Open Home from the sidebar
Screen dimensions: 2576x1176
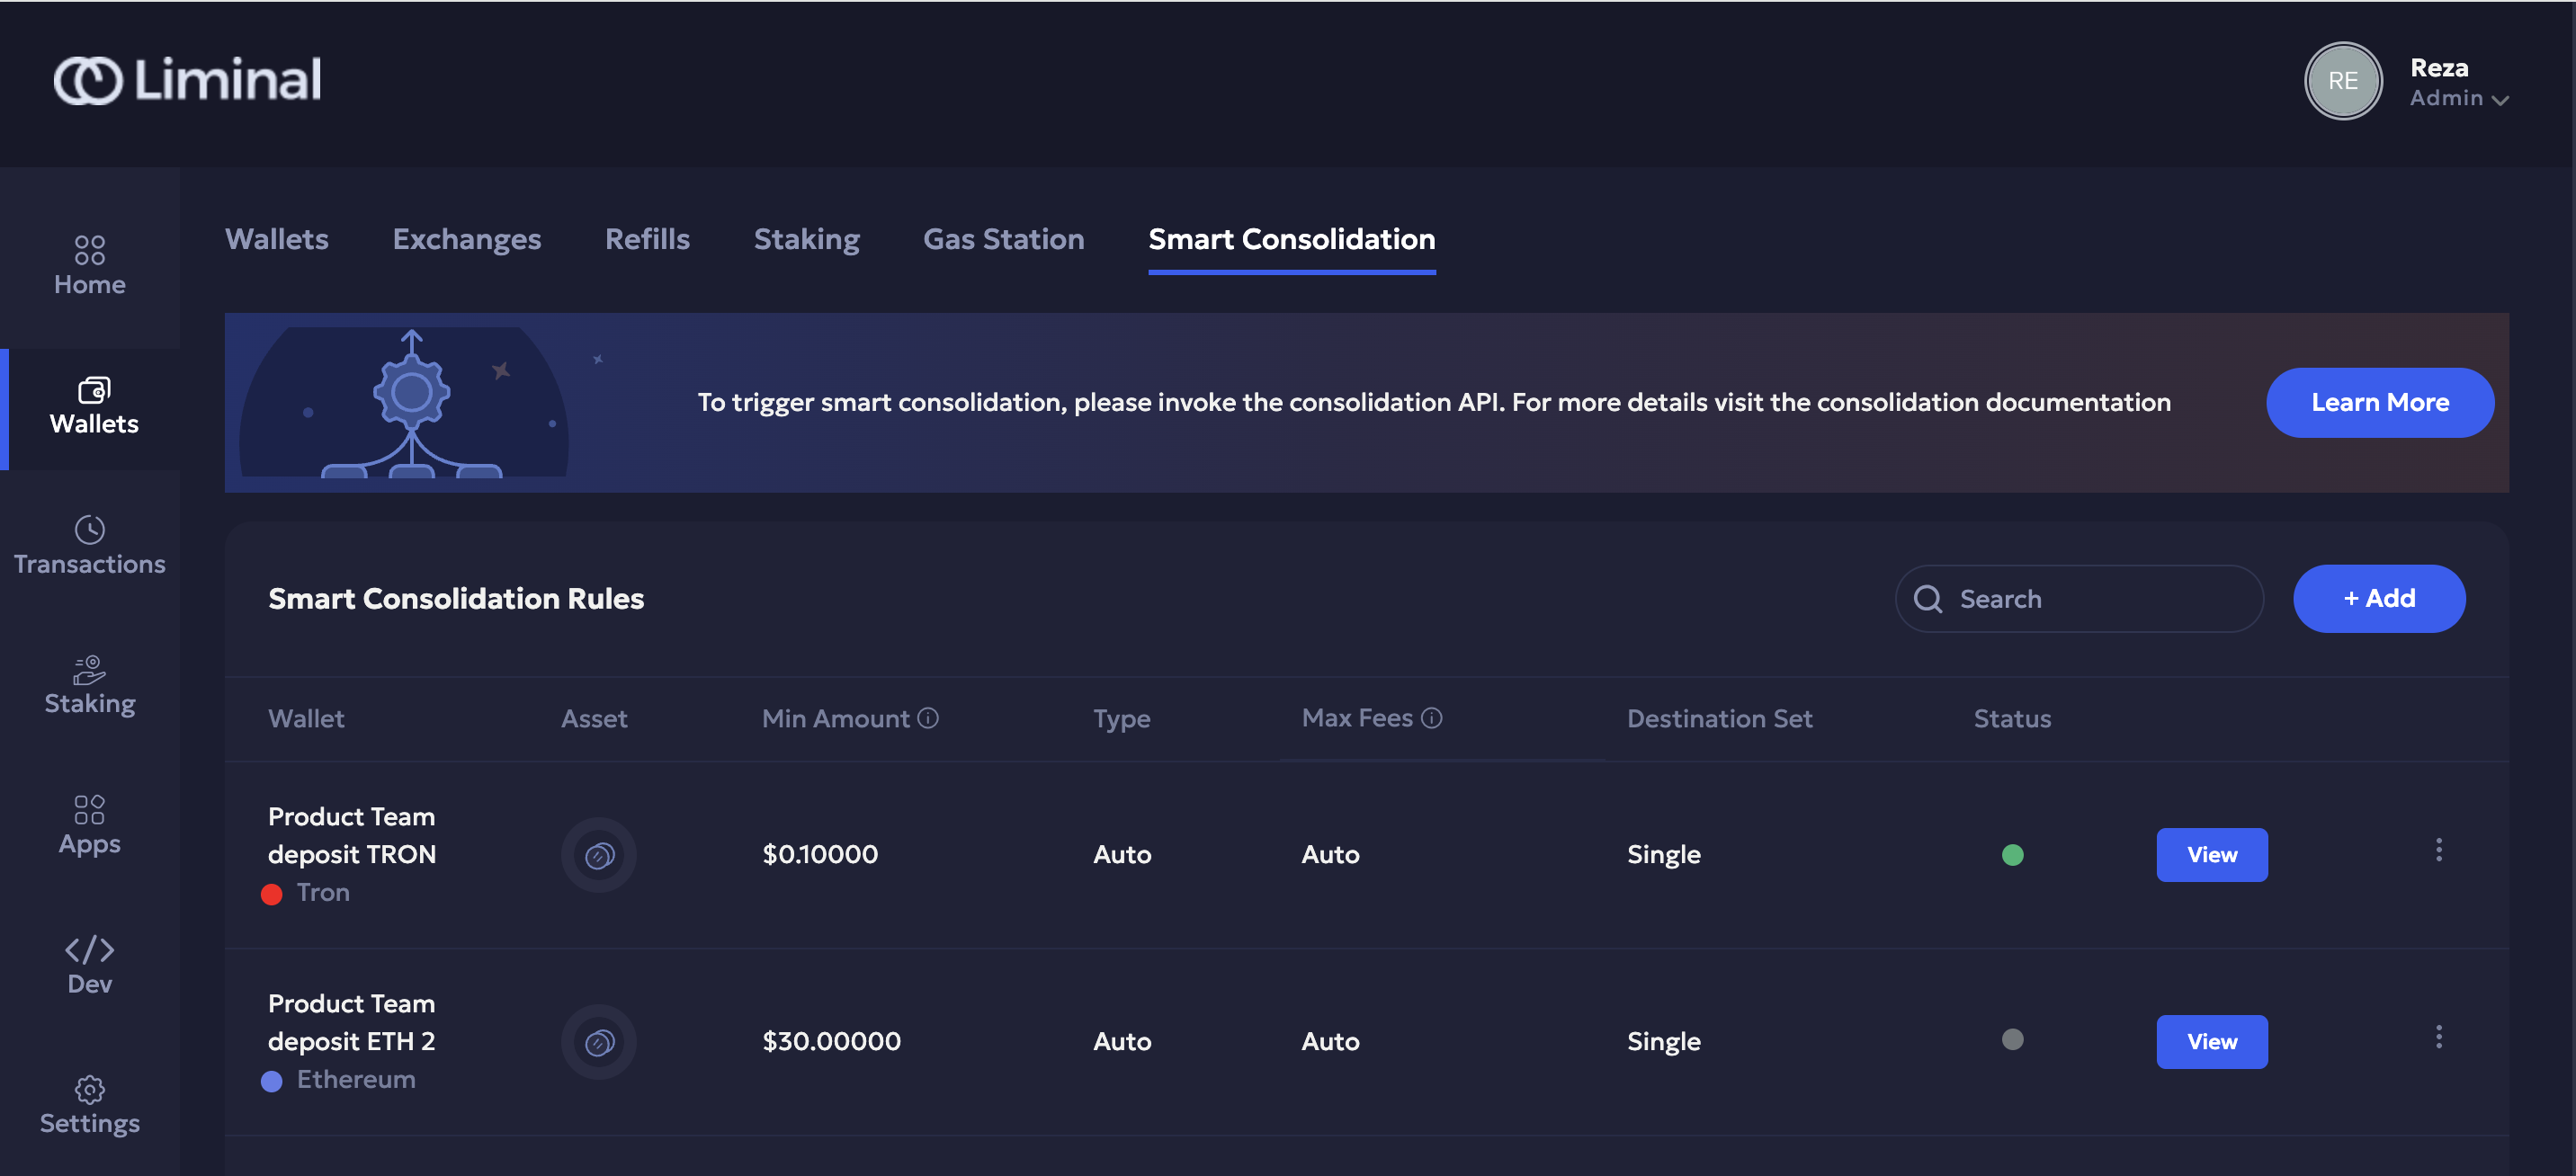(x=89, y=265)
